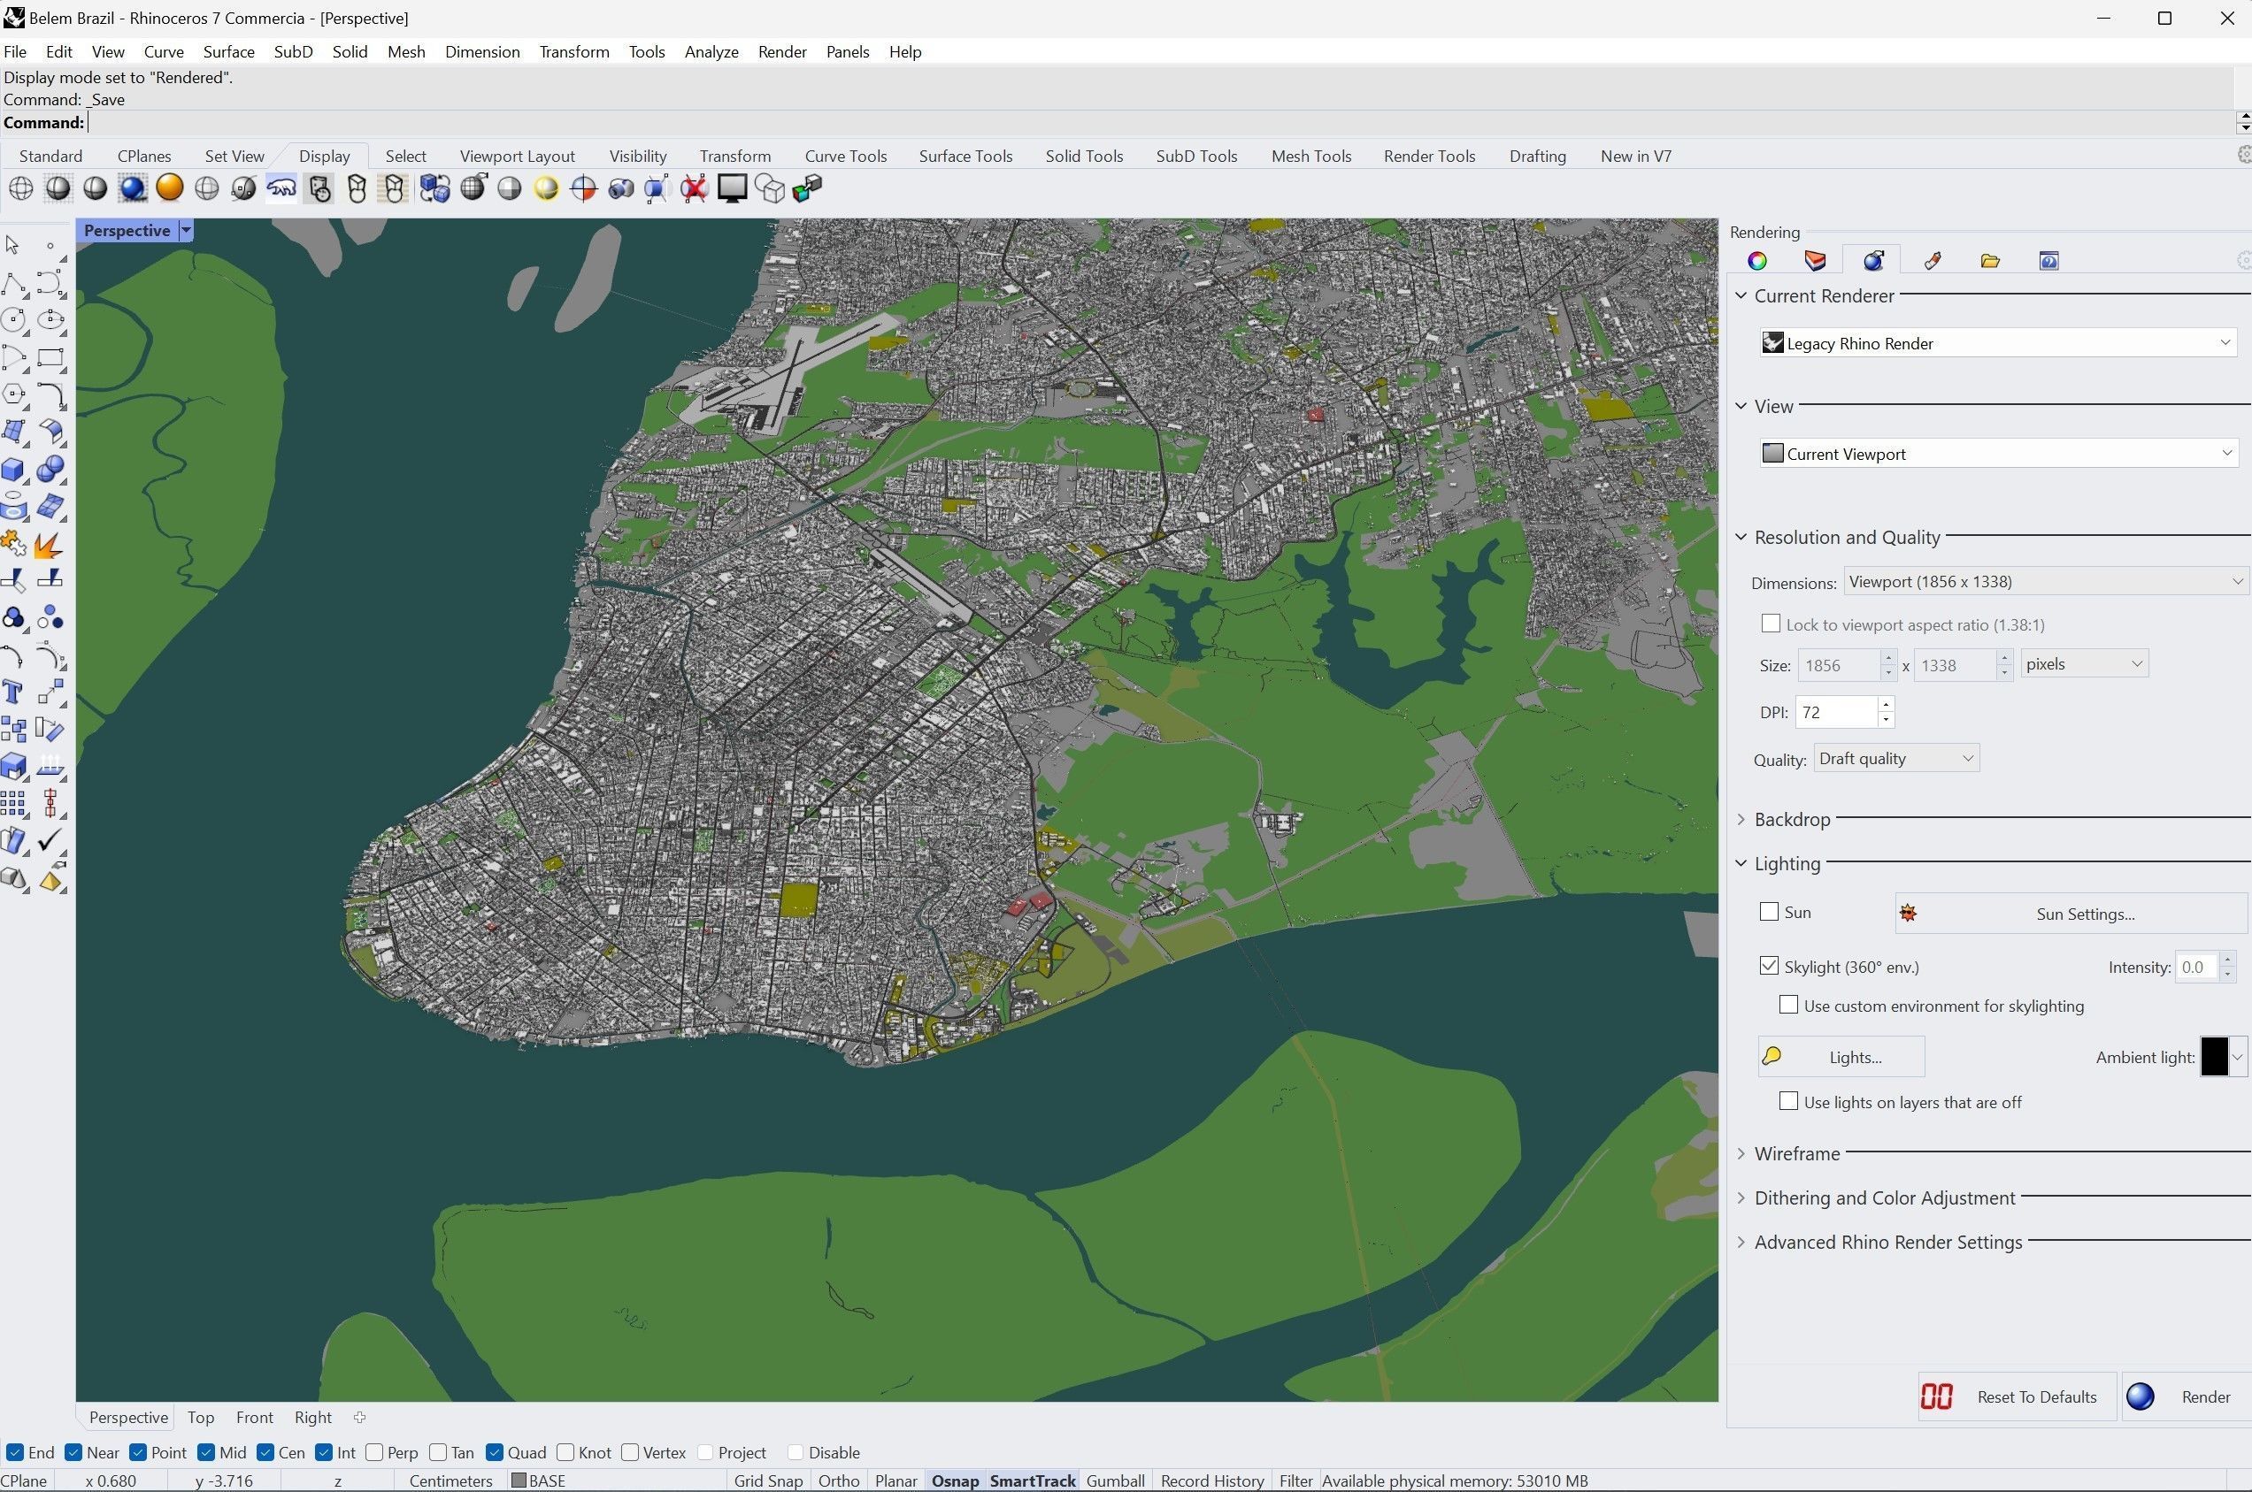This screenshot has height=1492, width=2252.
Task: Open the Current Renderer dropdown
Action: coord(2225,342)
